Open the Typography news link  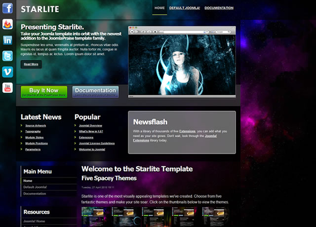pos(33,131)
